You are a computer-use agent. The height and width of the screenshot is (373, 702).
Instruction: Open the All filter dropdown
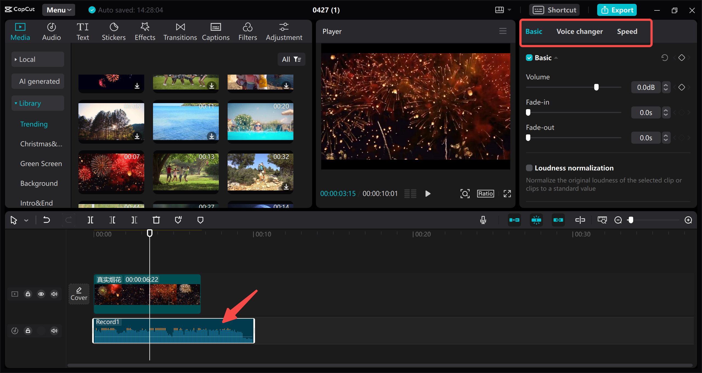click(291, 59)
